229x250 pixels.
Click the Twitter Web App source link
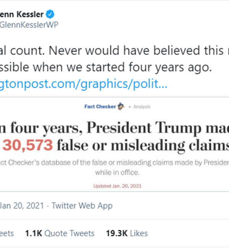pyautogui.click(x=82, y=206)
